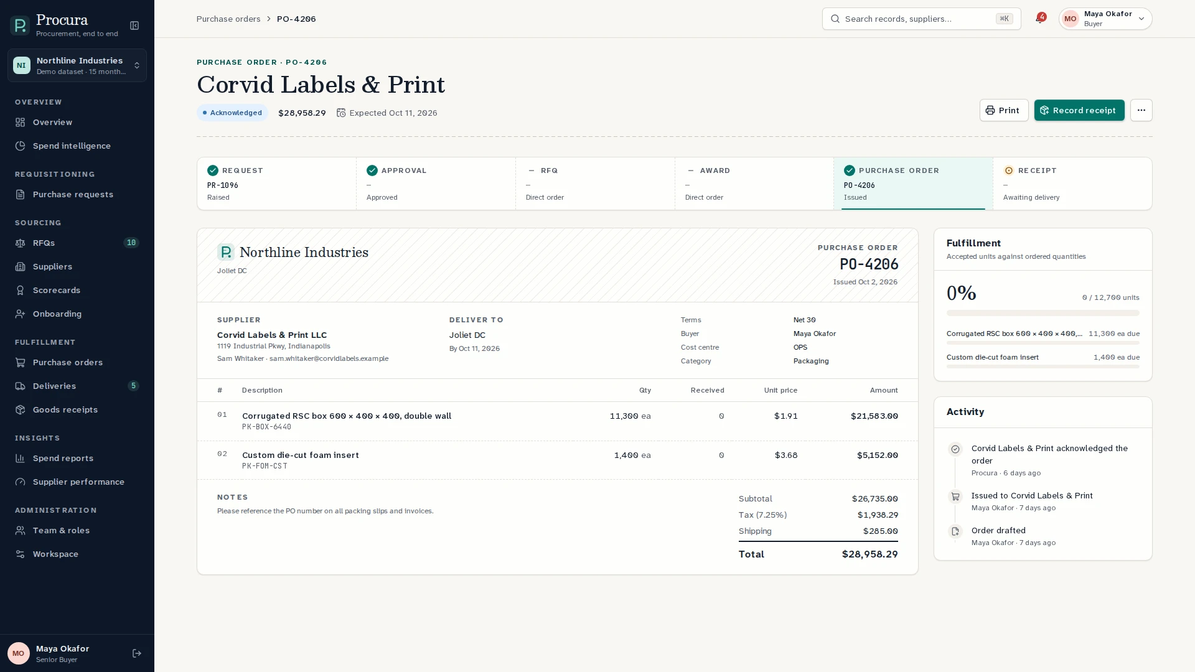
Task: Click the Spend reports chart icon
Action: point(21,459)
